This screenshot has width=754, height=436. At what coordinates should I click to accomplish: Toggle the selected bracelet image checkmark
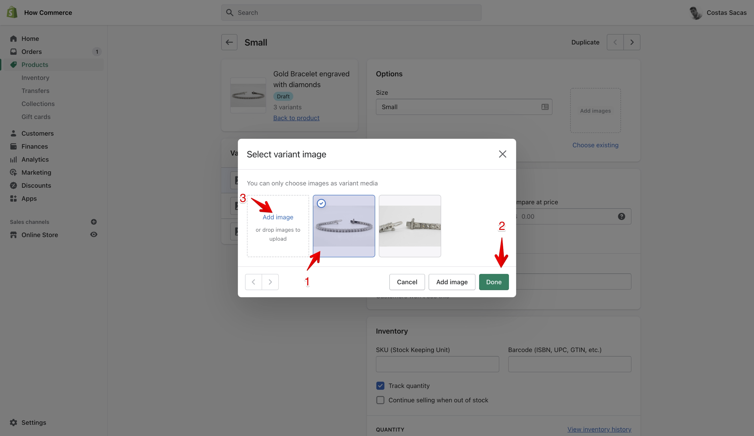[x=321, y=203]
